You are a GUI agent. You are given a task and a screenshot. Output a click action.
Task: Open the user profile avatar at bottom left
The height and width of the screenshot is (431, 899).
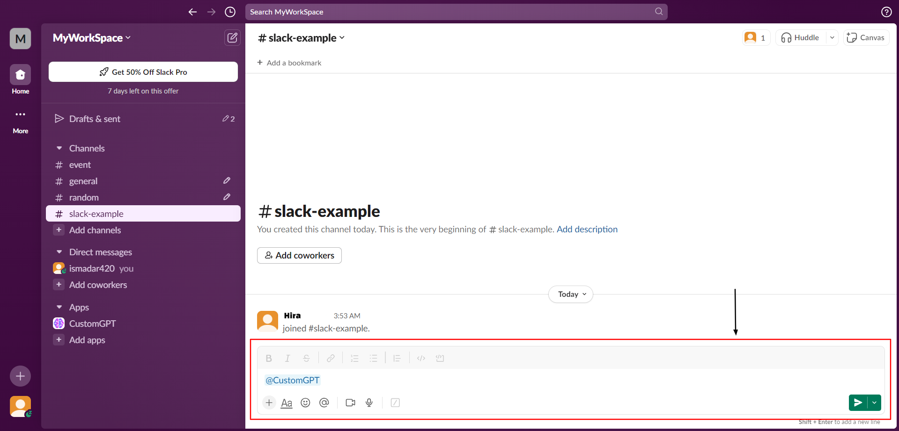pos(21,407)
